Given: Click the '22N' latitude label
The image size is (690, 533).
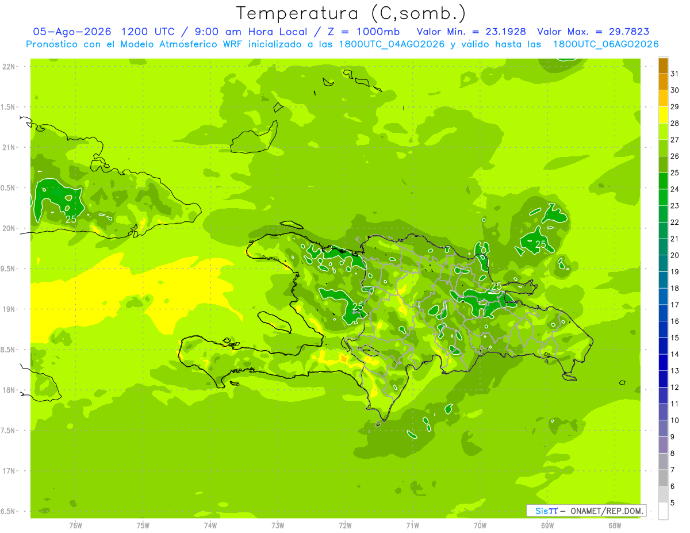Looking at the screenshot, I should pyautogui.click(x=9, y=67).
